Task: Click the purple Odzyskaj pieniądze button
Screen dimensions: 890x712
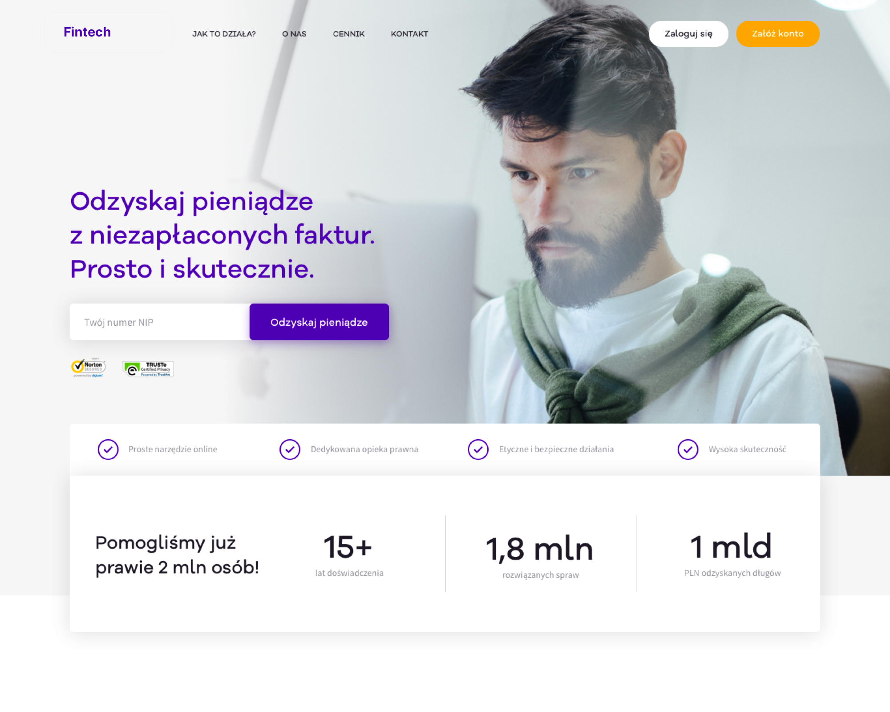Action: (319, 322)
